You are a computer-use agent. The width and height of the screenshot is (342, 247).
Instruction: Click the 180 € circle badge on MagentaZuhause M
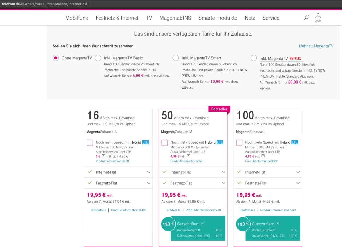(x=168, y=224)
